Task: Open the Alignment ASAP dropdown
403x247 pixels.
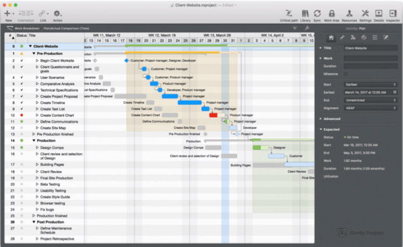Action: click(371, 108)
